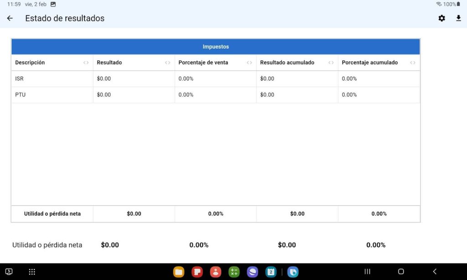
Task: Open Bixby from the taskbar
Action: (x=293, y=271)
